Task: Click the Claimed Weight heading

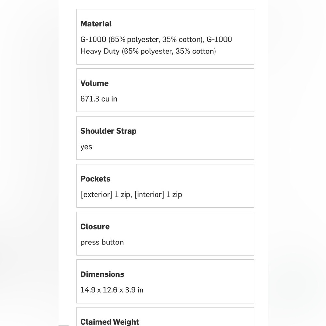Action: pos(110,322)
